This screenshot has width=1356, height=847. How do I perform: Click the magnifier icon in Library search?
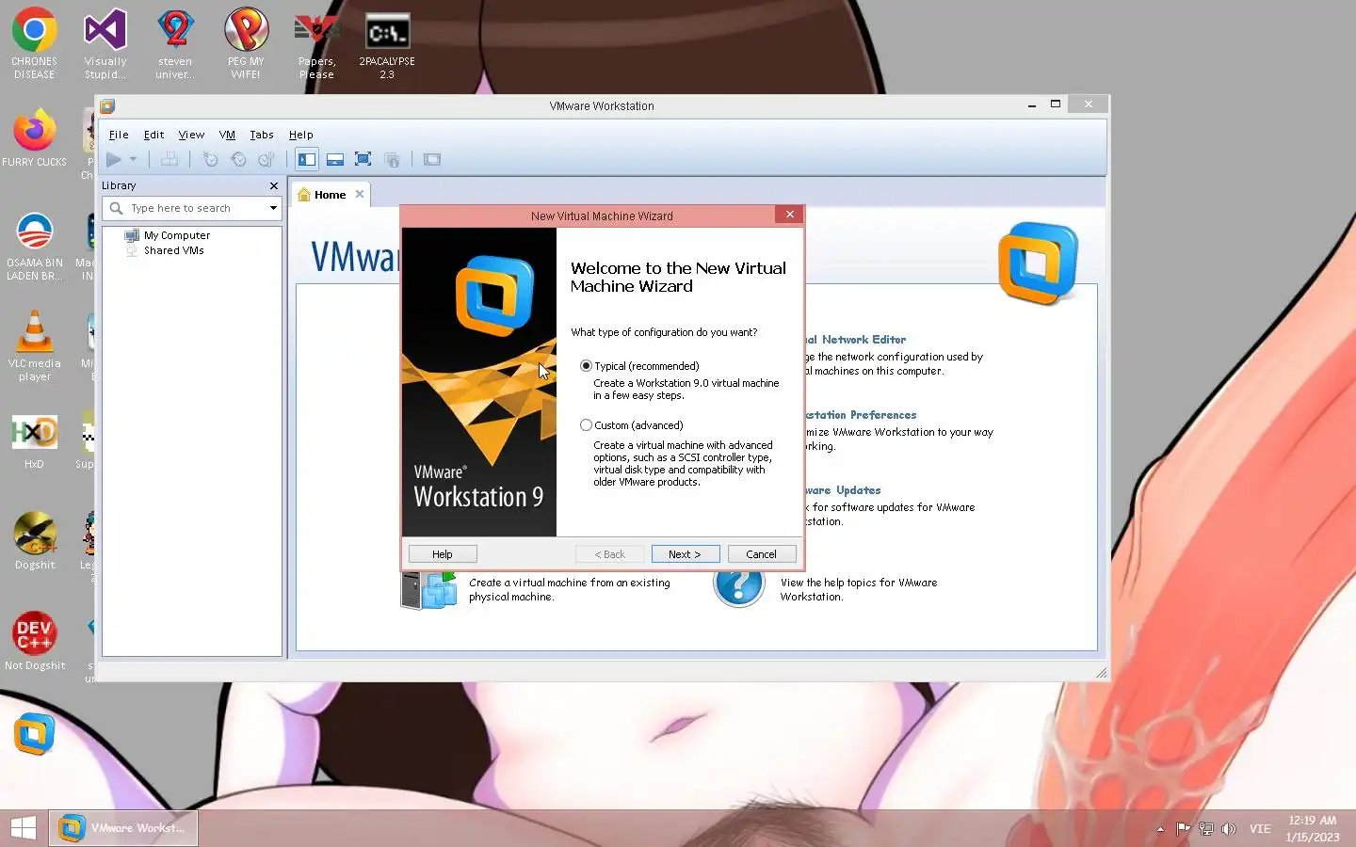pos(116,208)
